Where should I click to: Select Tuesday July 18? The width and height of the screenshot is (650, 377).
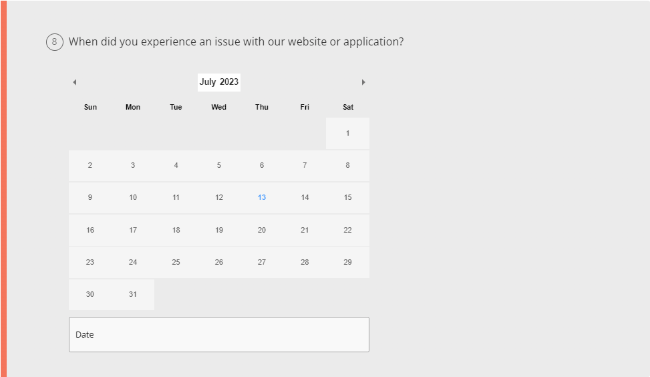tap(176, 231)
